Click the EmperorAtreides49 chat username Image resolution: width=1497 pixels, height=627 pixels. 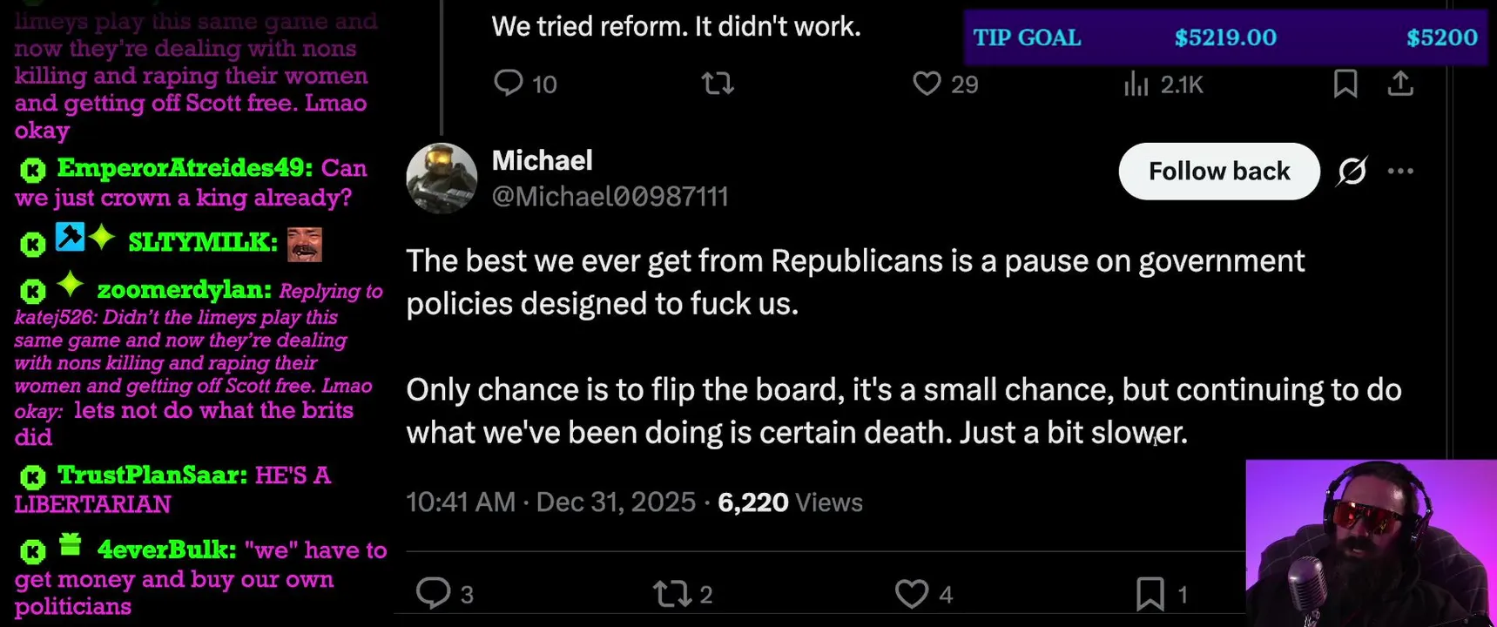184,168
